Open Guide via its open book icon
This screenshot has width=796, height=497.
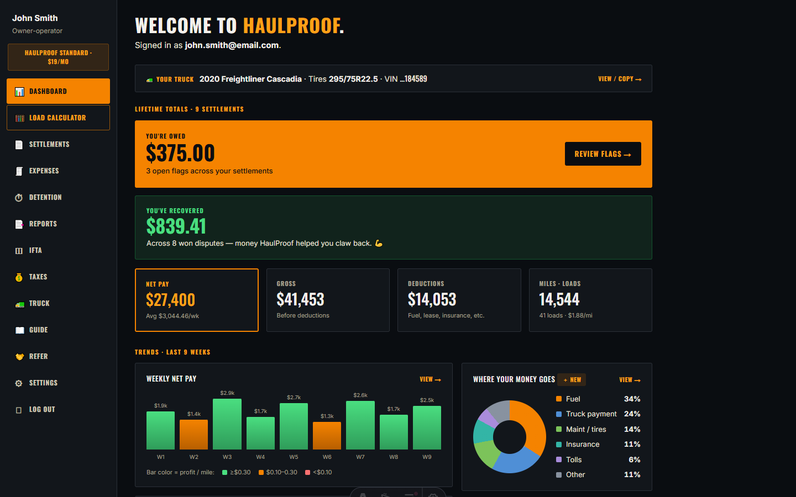tap(19, 330)
